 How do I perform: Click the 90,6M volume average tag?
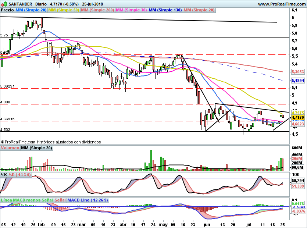click(x=297, y=167)
